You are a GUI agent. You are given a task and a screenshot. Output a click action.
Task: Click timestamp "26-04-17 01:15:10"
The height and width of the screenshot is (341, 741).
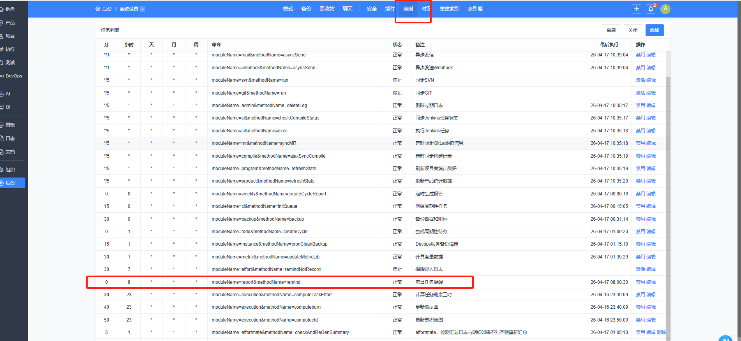(x=609, y=244)
